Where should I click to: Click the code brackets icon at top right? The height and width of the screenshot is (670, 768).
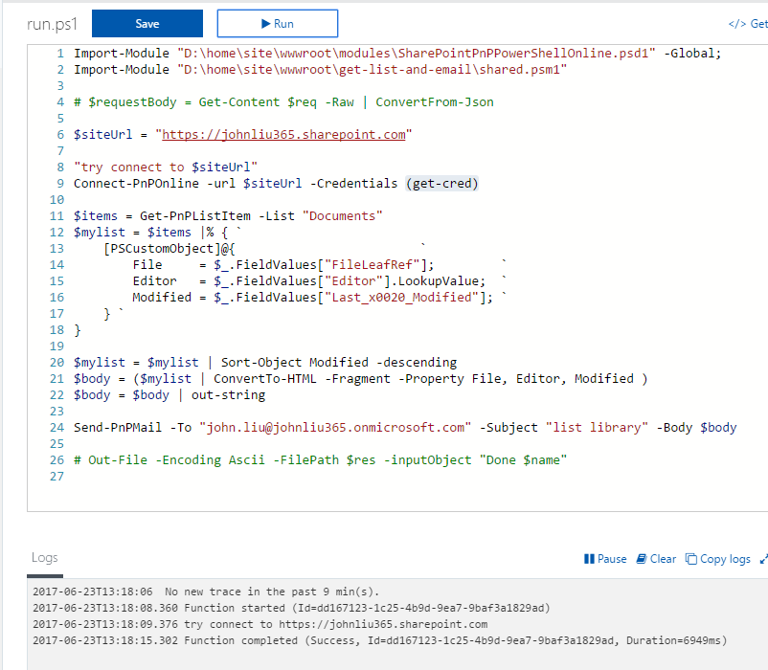click(736, 24)
